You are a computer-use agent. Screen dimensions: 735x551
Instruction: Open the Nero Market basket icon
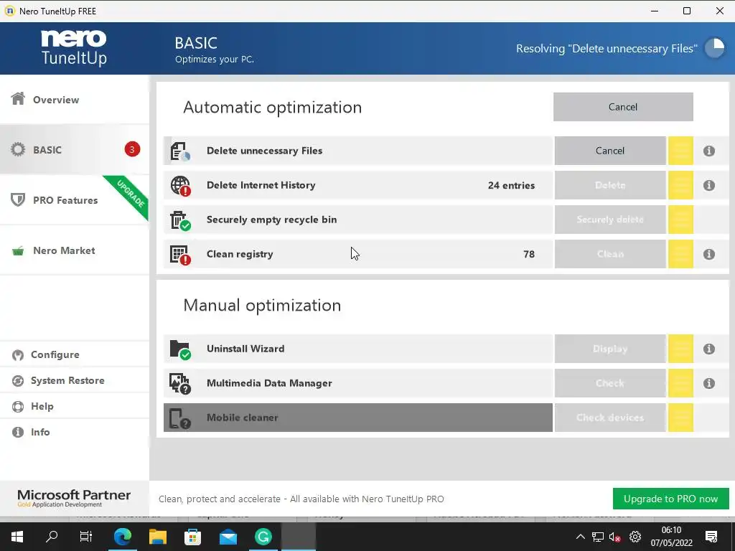(x=18, y=250)
